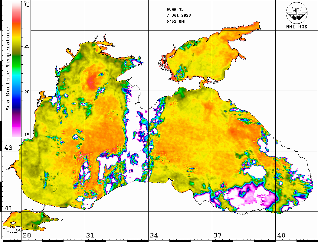318x242 pixels.
Task: Click latitude label '43'
Action: tap(8, 148)
